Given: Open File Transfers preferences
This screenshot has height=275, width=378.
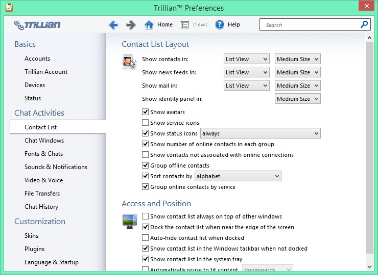Looking at the screenshot, I should (x=42, y=194).
